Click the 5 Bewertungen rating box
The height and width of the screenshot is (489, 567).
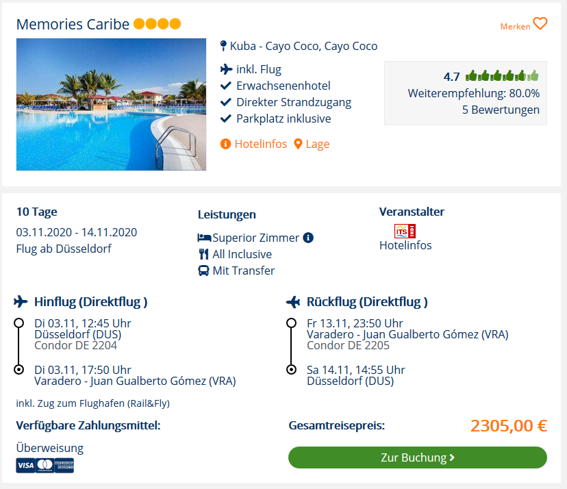(x=465, y=93)
